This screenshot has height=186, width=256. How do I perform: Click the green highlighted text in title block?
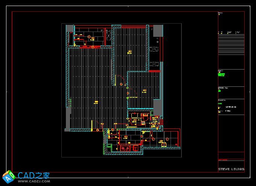[221, 74]
